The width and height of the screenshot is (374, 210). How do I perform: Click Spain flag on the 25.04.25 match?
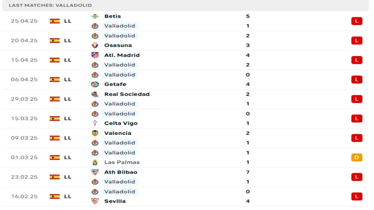[x=55, y=21]
